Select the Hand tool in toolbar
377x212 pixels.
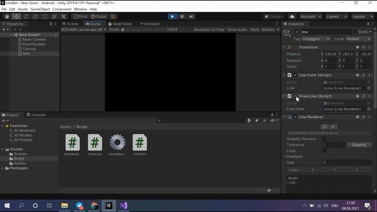(7, 16)
